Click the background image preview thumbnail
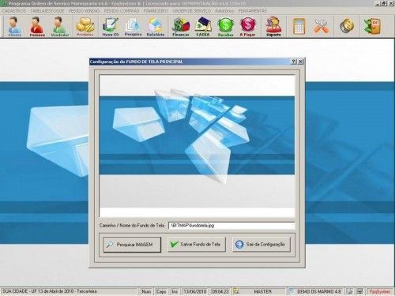The image size is (395, 296). 197,146
